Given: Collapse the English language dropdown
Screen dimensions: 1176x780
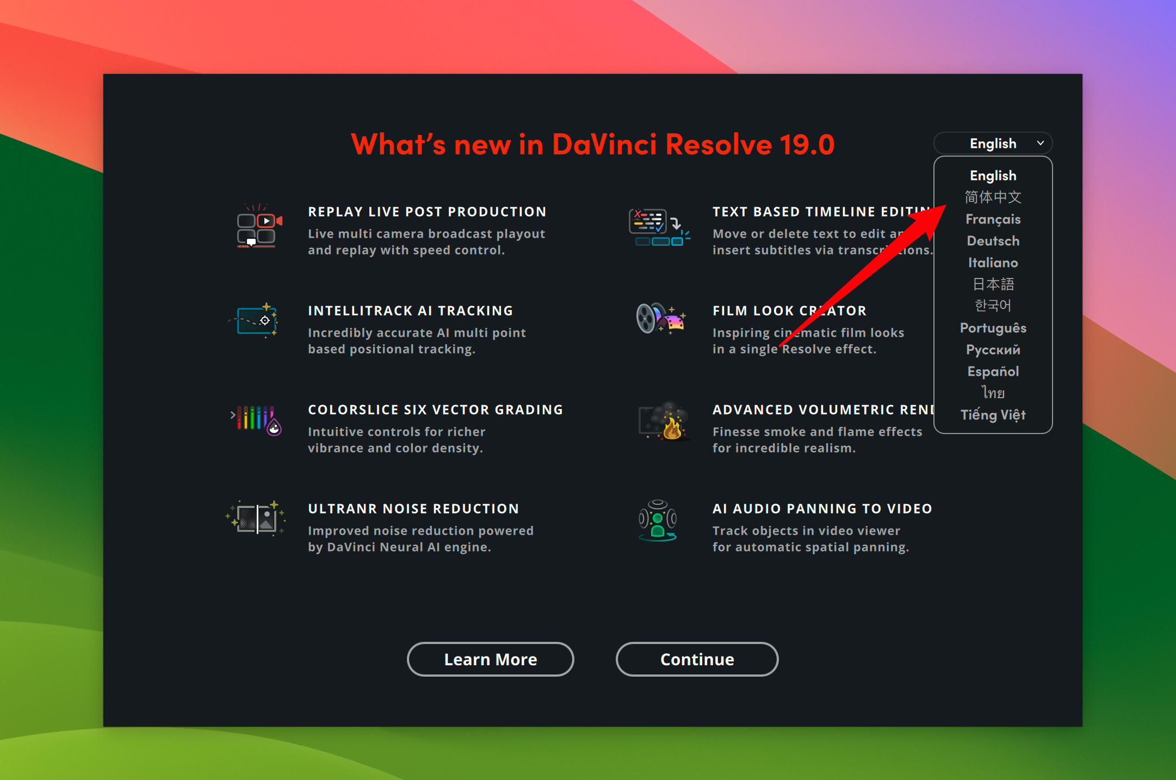Looking at the screenshot, I should pyautogui.click(x=992, y=144).
